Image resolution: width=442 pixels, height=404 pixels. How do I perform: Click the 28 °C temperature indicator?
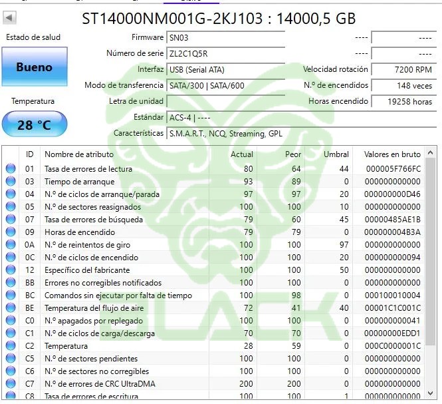click(35, 124)
